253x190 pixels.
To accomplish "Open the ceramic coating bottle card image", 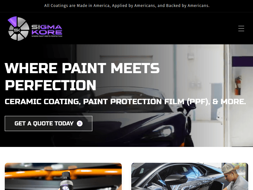I will (x=63, y=176).
